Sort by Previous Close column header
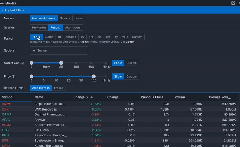This screenshot has height=147, width=240. coord(152,97)
